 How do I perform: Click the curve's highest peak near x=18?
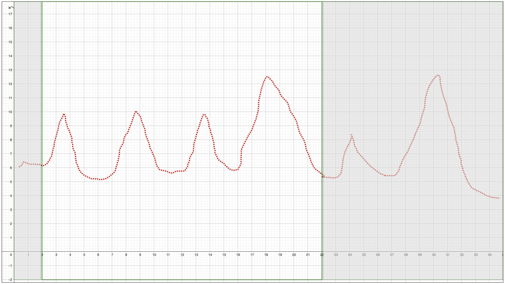coord(267,77)
